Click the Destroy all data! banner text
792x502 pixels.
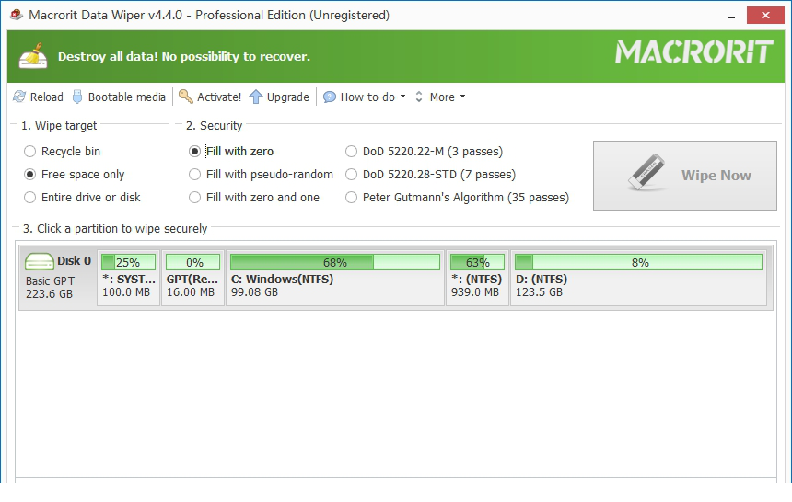(x=184, y=56)
